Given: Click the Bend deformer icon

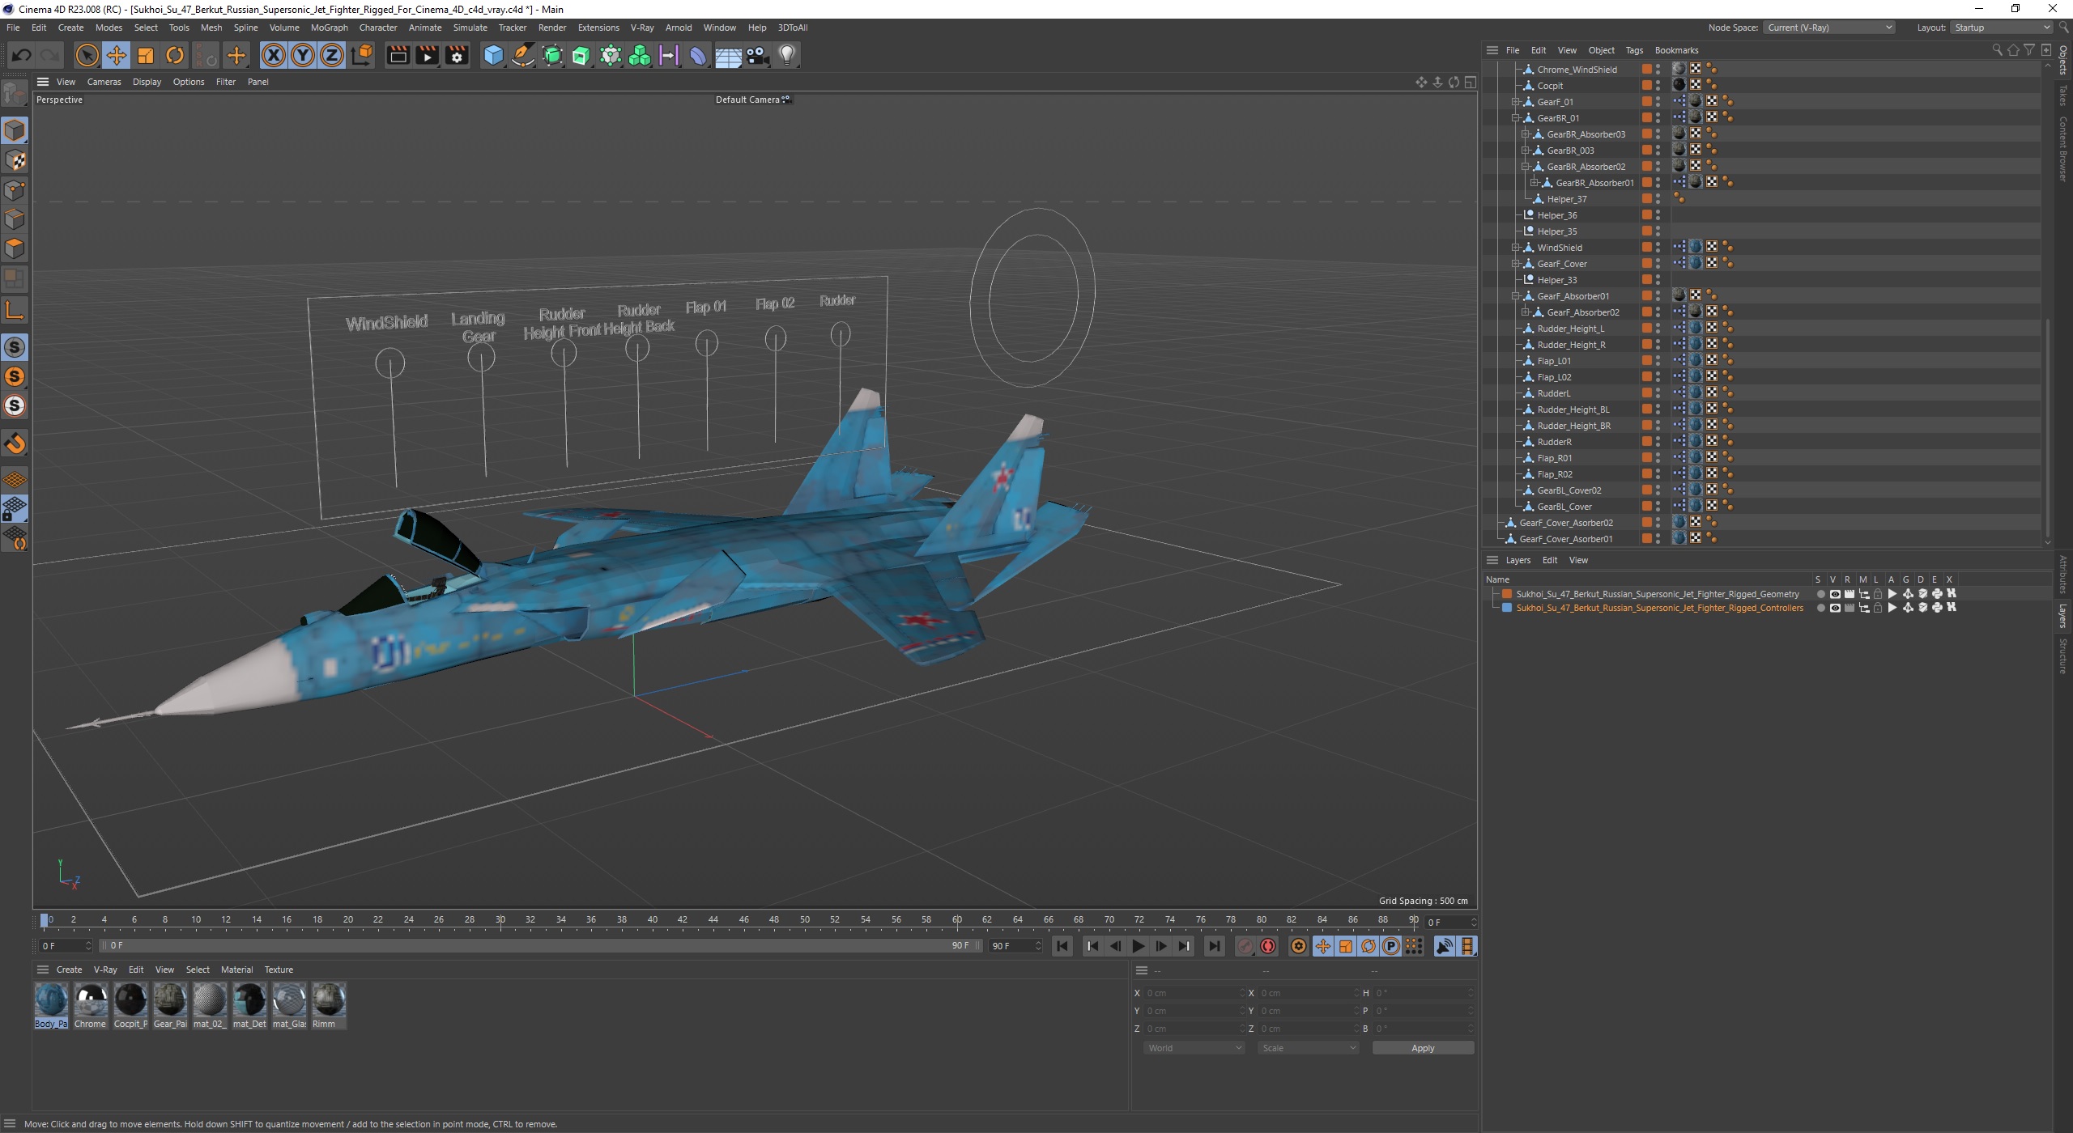Looking at the screenshot, I should coord(698,55).
